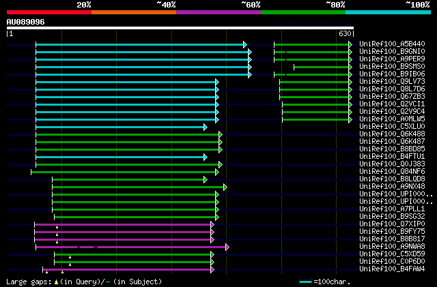437x287 pixels.
Task: Click the purple ~60% identity legend segment
Action: pyautogui.click(x=218, y=12)
